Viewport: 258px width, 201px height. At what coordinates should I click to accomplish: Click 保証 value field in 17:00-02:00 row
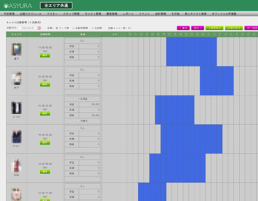[90, 46]
